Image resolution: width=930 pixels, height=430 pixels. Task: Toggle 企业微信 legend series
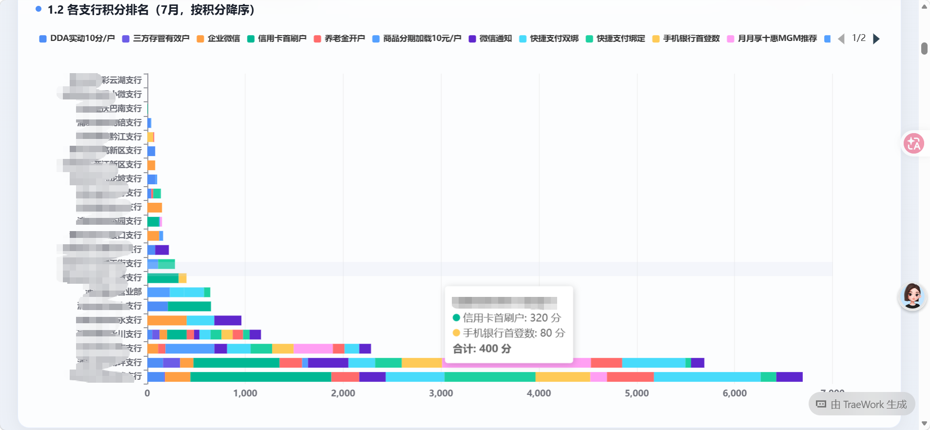pos(218,39)
